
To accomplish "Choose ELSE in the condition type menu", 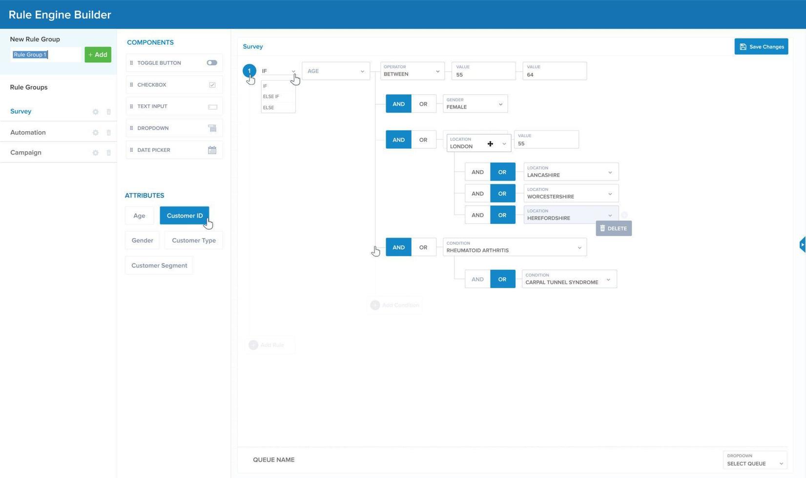I will pos(269,107).
